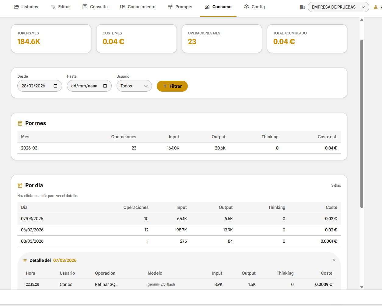The height and width of the screenshot is (306, 382).
Task: Open the Conocimiento tab
Action: point(138,7)
